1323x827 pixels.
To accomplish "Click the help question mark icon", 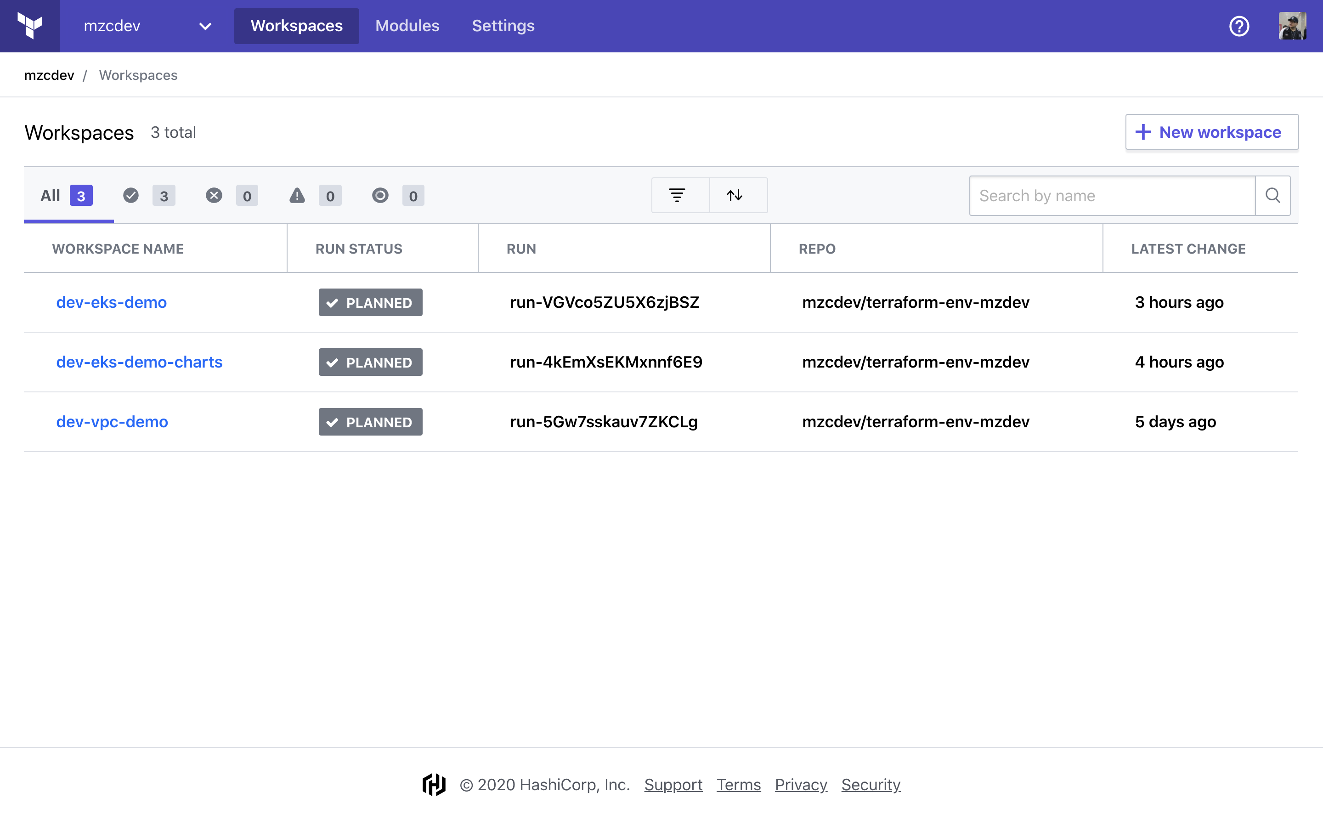I will [1238, 26].
